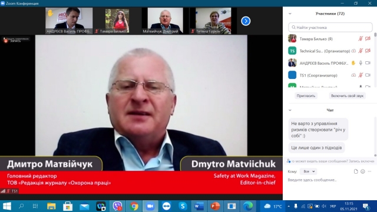Image resolution: width=377 pixels, height=212 pixels.
Task: Open PowerPoint from the taskbar
Action: pos(215,206)
